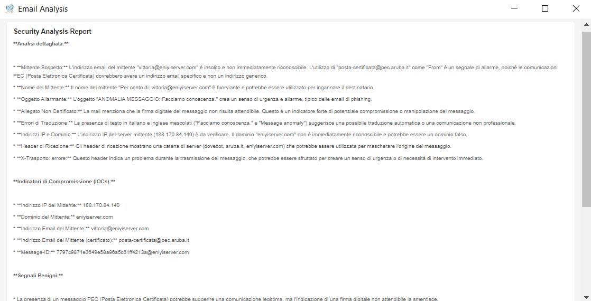Click the Message-ID value in the IOCs list
The height and width of the screenshot is (301, 591).
click(123, 252)
